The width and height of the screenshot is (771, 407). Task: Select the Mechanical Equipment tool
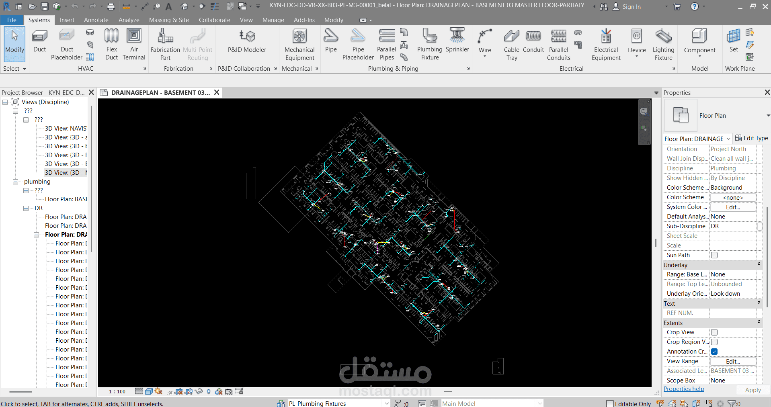point(299,44)
